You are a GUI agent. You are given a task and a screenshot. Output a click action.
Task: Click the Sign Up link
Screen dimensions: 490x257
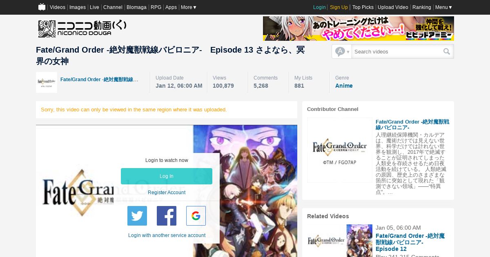(339, 7)
